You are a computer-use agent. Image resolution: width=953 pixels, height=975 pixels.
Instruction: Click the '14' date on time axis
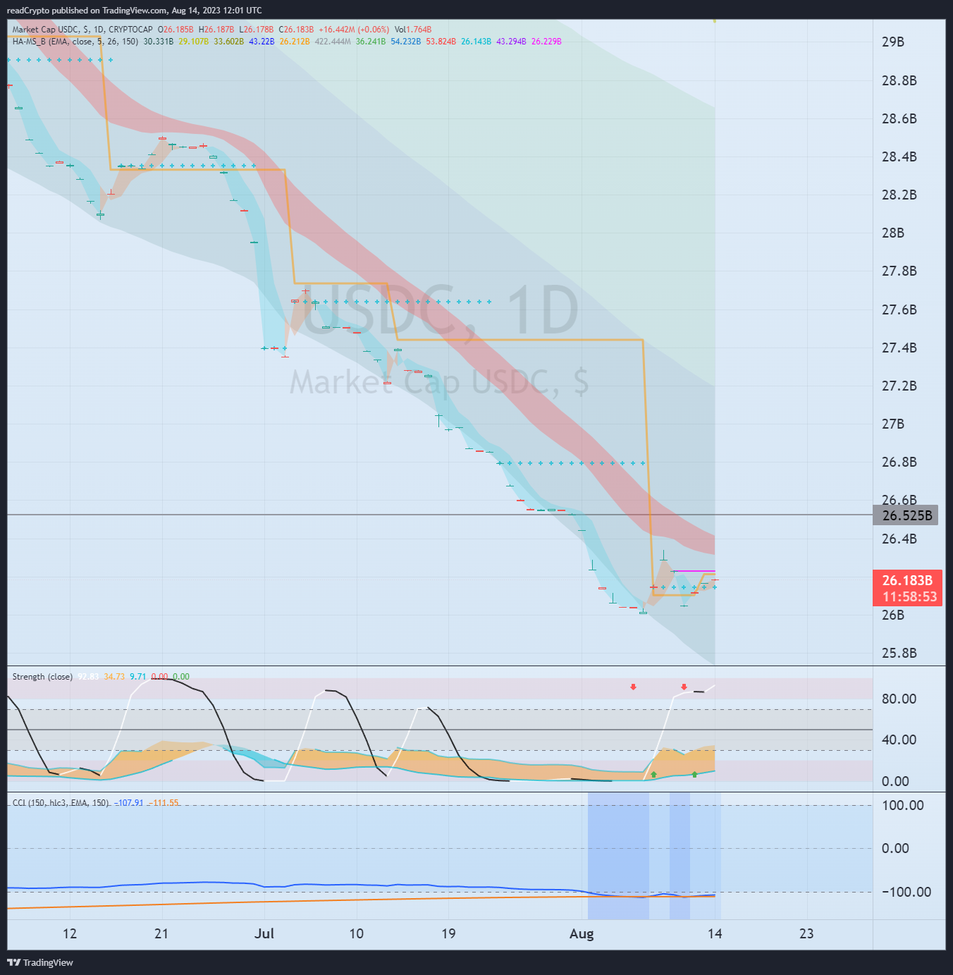click(715, 933)
